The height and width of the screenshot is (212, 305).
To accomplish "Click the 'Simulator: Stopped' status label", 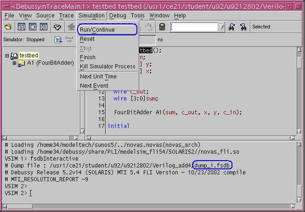I will pyautogui.click(x=24, y=39).
